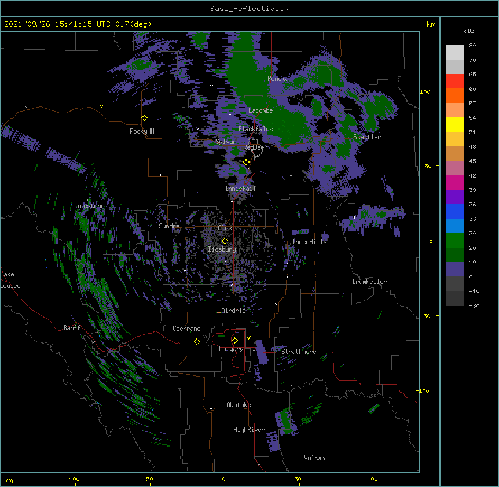Click the Banff label
Screen dimensions: 499x487
(x=72, y=328)
